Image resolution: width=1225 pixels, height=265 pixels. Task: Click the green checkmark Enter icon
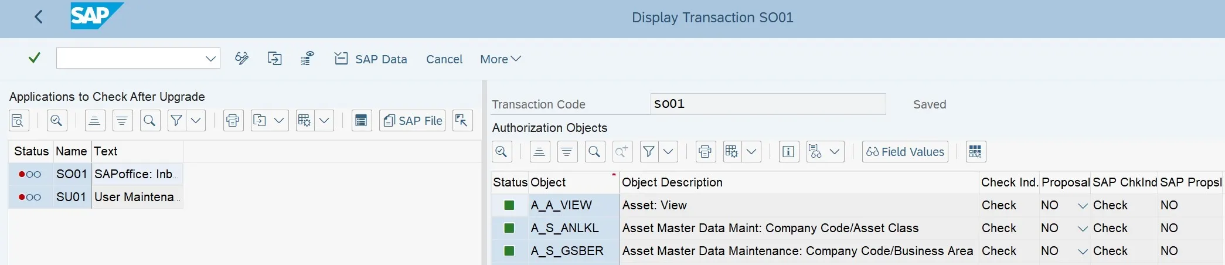35,58
